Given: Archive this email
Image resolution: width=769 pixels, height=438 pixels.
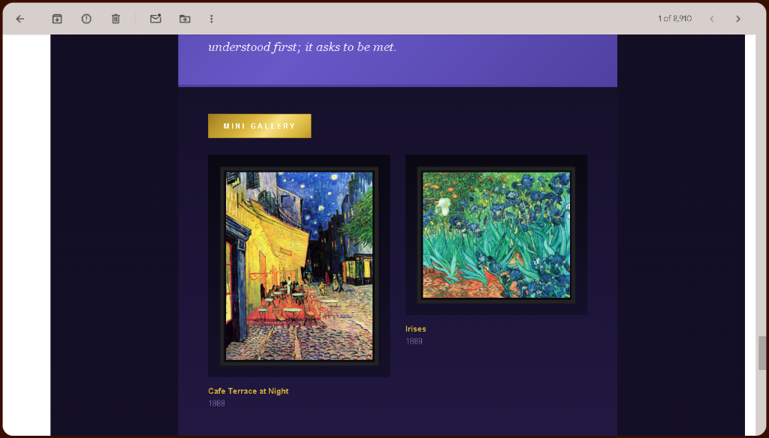Looking at the screenshot, I should [x=56, y=19].
